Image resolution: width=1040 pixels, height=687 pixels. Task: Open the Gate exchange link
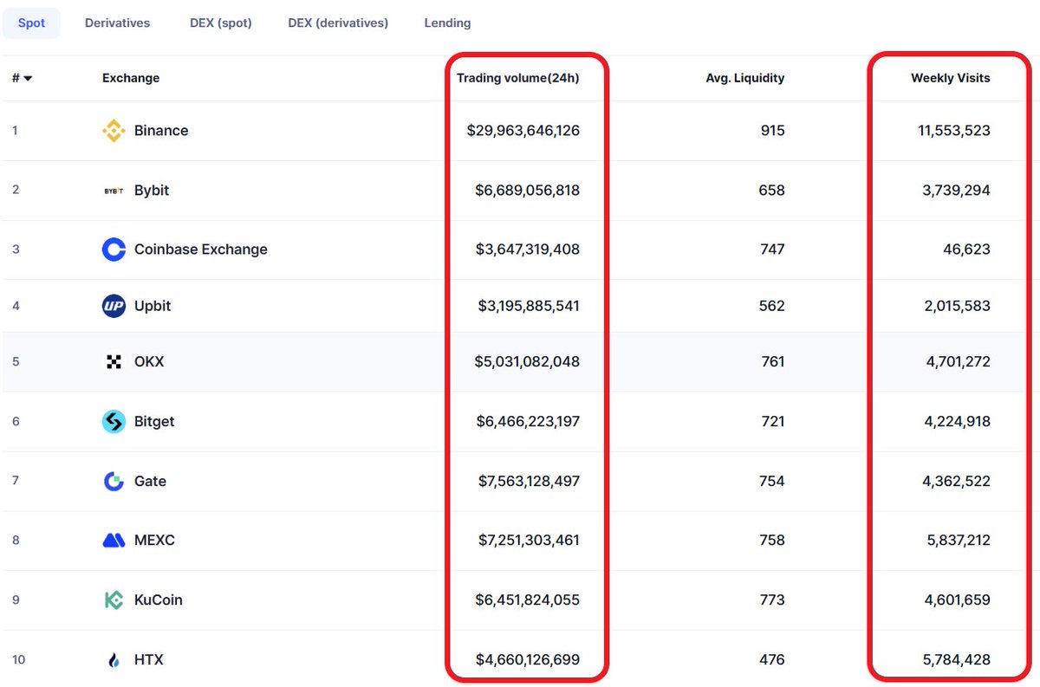(x=150, y=482)
